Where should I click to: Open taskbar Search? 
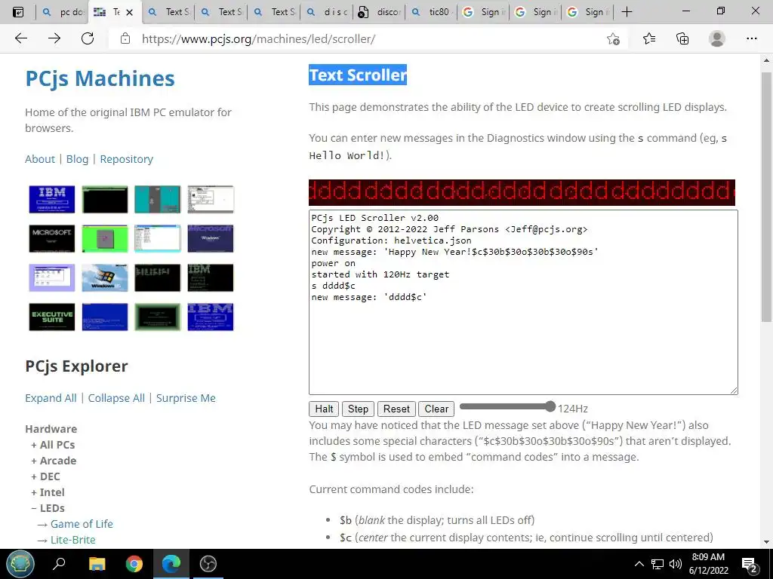point(59,564)
